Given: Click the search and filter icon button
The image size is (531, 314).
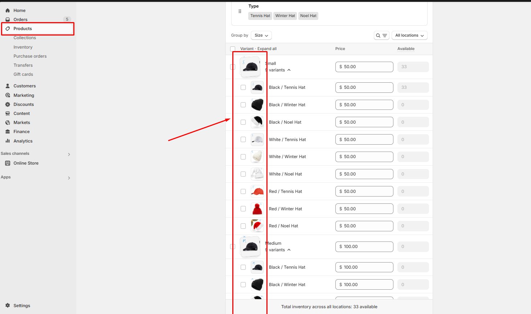Looking at the screenshot, I should [381, 36].
